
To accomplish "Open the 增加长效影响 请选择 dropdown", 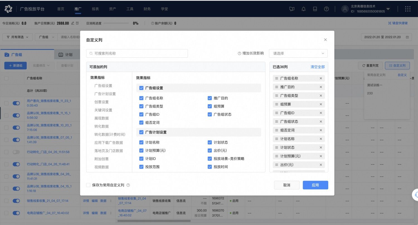I will (x=298, y=53).
